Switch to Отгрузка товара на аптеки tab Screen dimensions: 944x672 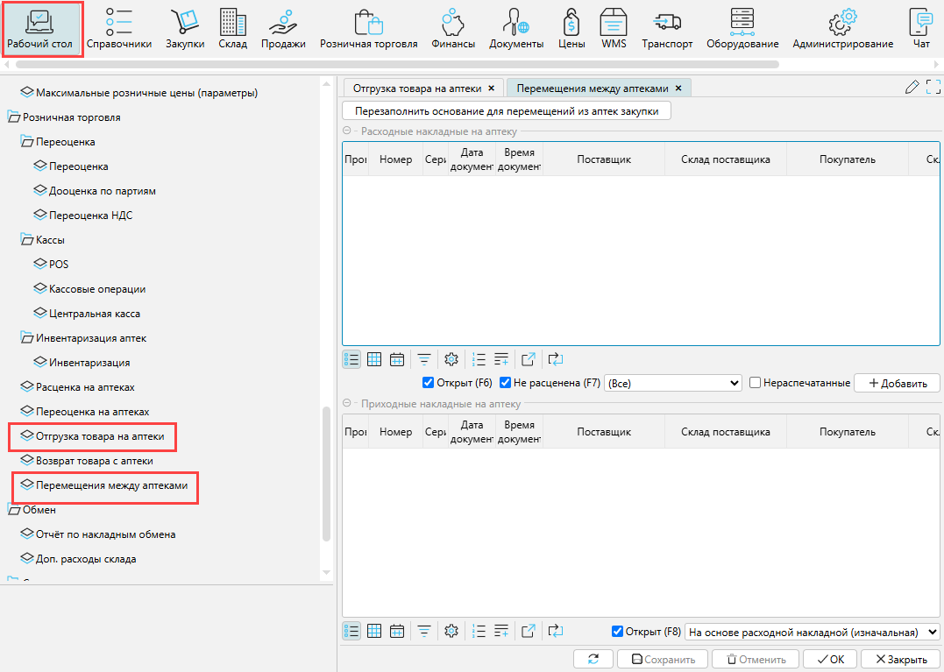417,88
